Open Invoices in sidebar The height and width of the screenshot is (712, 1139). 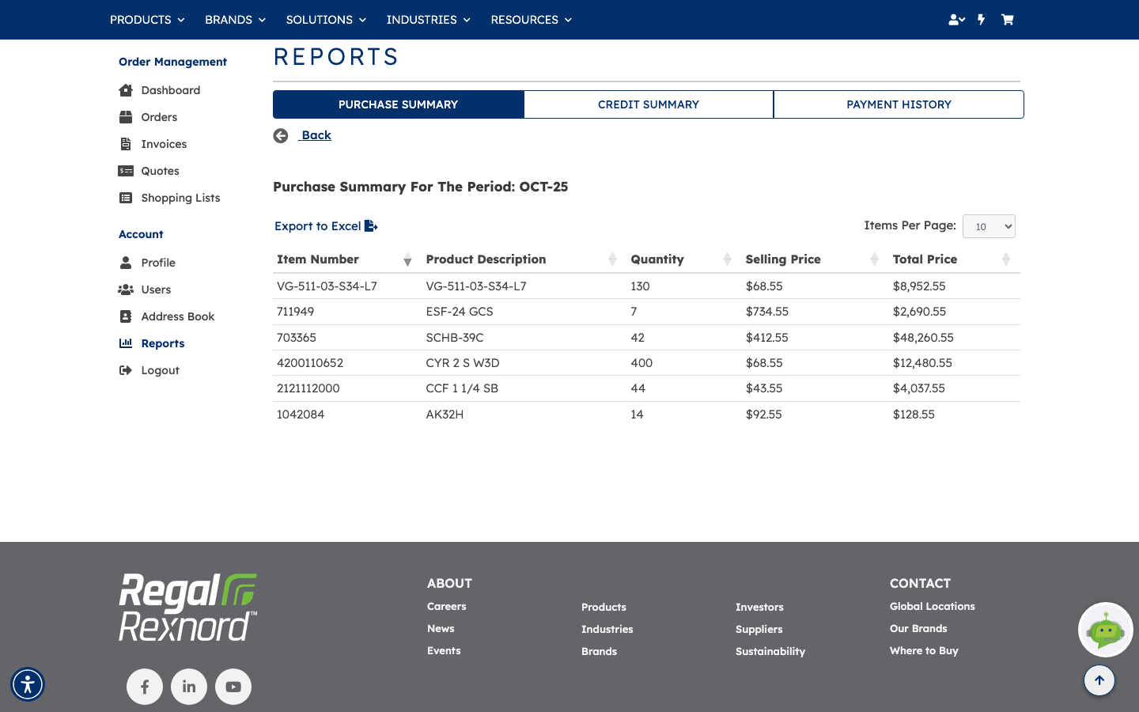[164, 144]
